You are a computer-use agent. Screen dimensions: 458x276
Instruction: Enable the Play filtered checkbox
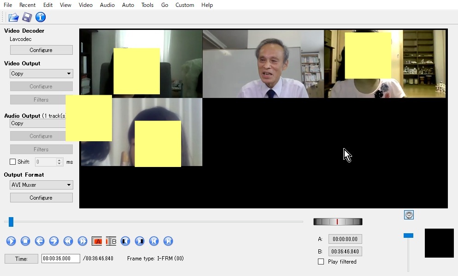(321, 262)
